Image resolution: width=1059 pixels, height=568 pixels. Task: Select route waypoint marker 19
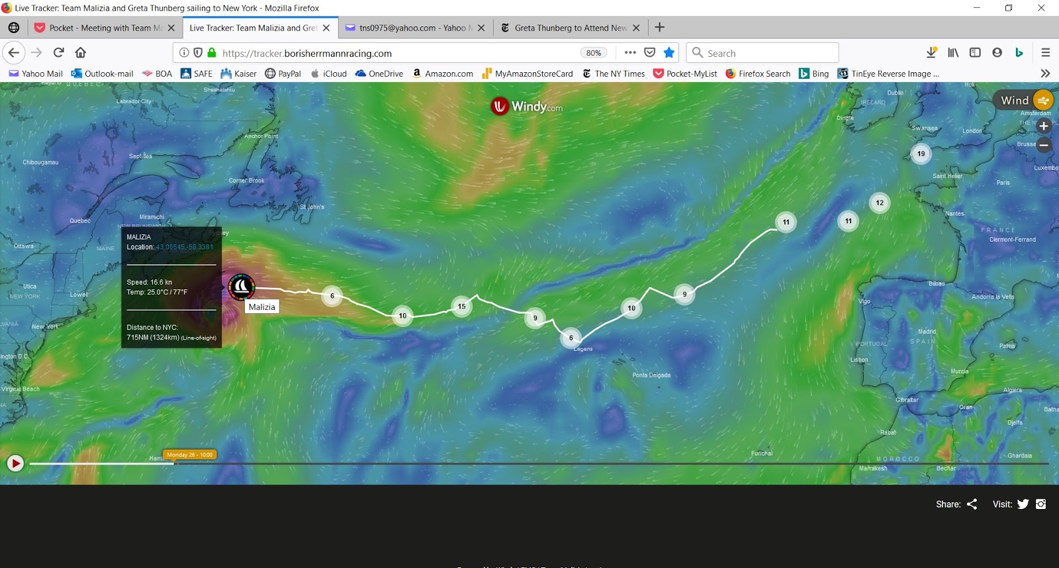(x=921, y=154)
